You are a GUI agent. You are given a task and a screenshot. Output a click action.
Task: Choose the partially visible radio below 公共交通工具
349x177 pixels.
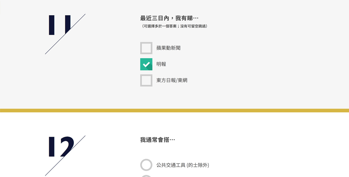click(x=146, y=176)
